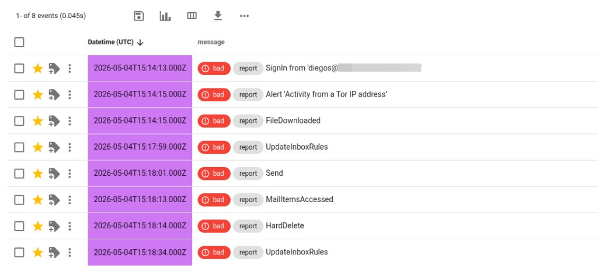
Task: Toggle the star on the Tor IP alert row
Action: point(38,95)
